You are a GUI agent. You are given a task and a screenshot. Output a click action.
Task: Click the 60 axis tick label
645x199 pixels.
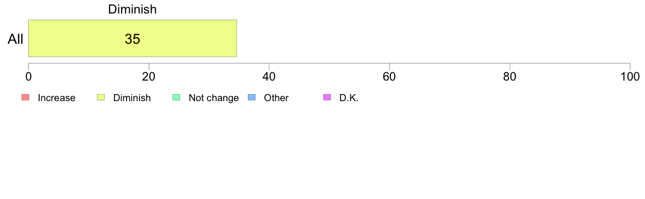click(389, 76)
